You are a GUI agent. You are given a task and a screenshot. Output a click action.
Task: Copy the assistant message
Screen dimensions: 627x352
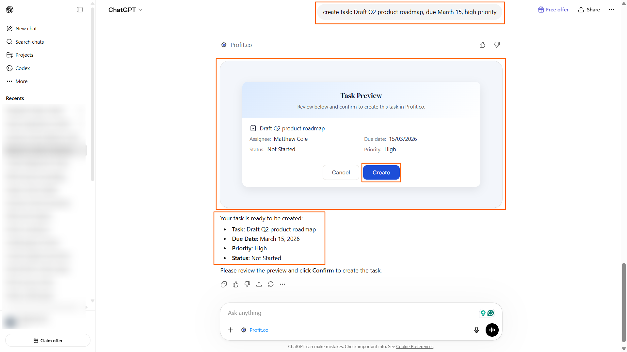224,284
